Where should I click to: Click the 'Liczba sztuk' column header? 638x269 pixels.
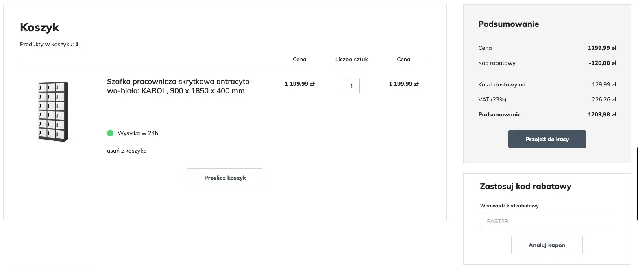(x=351, y=59)
